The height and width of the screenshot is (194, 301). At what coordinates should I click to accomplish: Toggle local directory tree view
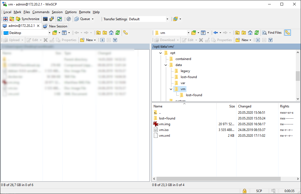126,33
